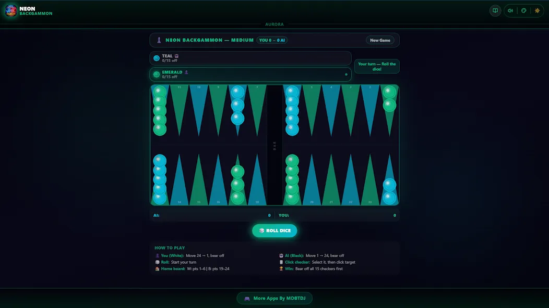Open the rules book icon
Screen dimensions: 549x308
495,10
